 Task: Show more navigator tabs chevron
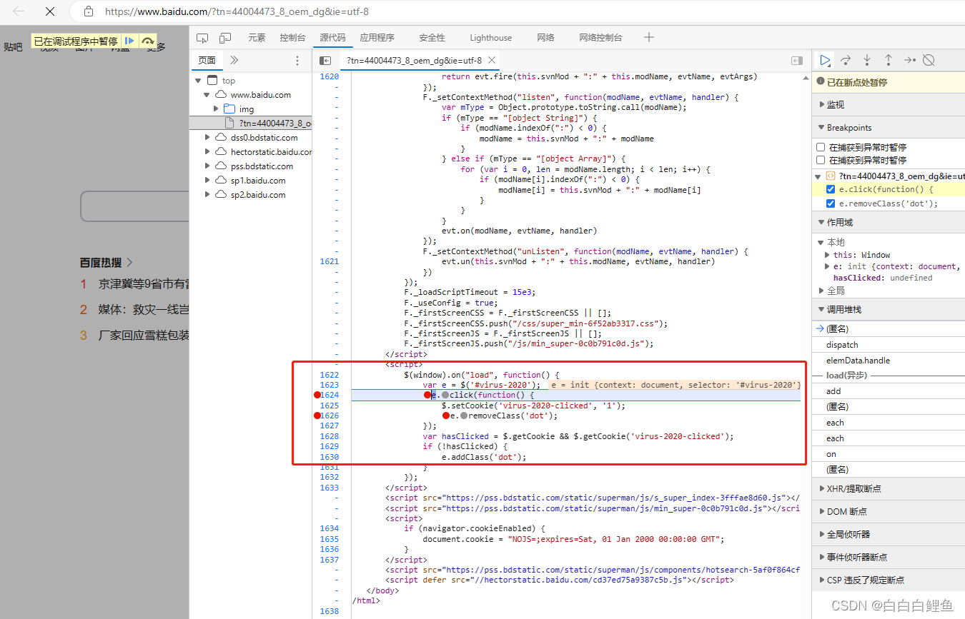pos(234,61)
